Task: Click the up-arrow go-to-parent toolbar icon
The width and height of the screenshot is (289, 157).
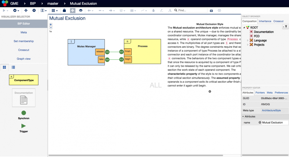Action: tap(34, 10)
